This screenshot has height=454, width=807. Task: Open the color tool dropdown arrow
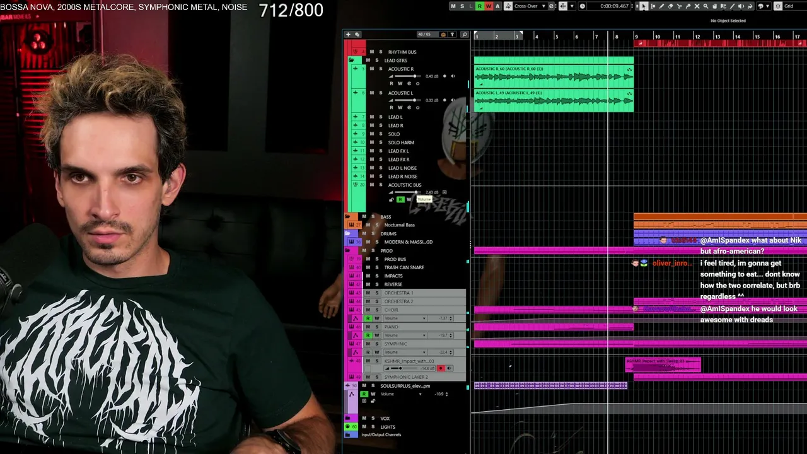768,6
